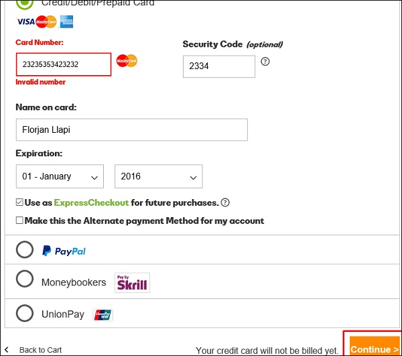Click the MasterCard logo beside card number
The image size is (402, 356).
tap(127, 61)
